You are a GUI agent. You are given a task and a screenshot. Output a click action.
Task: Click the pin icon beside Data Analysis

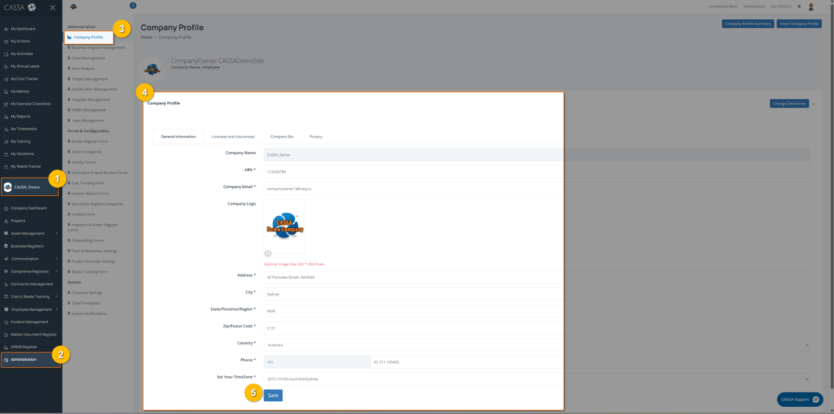pos(69,69)
